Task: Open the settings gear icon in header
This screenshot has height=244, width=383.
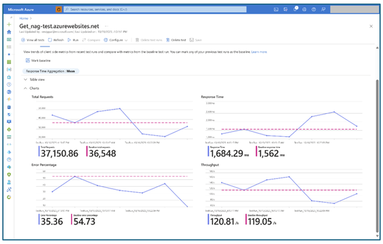Action: click(305, 9)
